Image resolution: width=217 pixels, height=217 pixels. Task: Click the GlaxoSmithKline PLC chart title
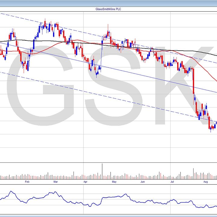[108, 9]
